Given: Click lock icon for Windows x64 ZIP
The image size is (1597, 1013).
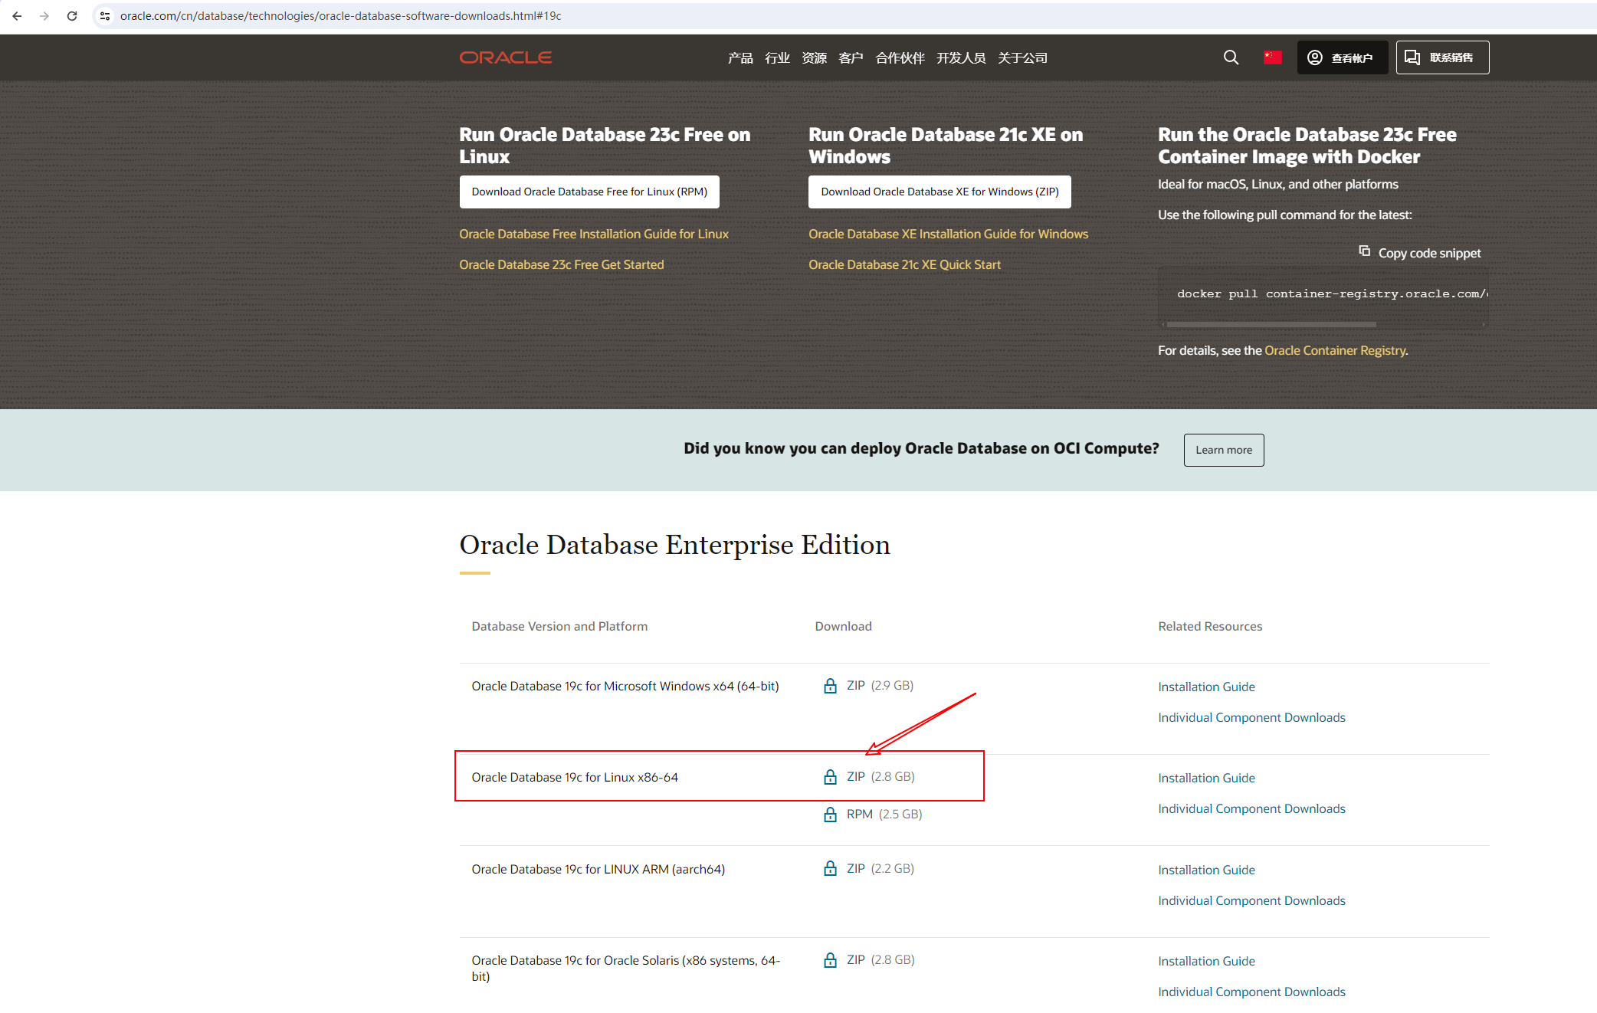Looking at the screenshot, I should (x=830, y=685).
